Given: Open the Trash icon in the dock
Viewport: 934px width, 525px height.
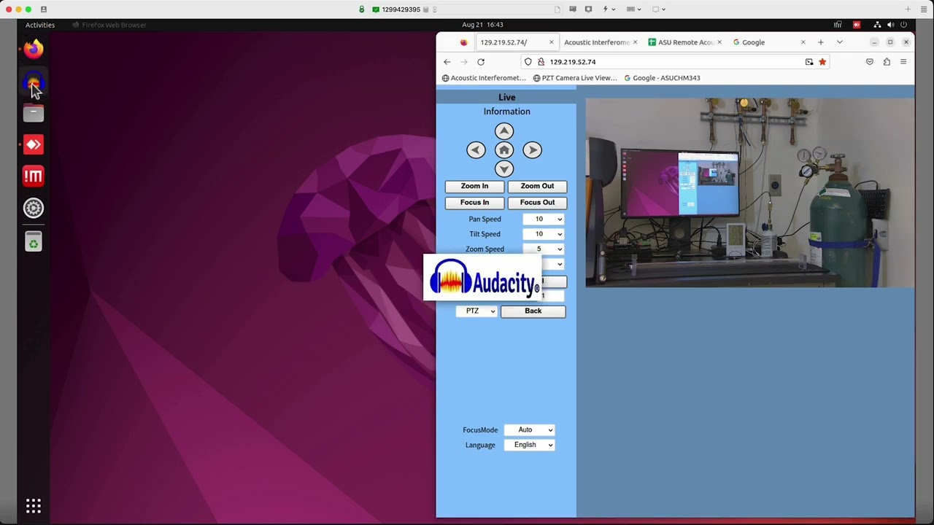Looking at the screenshot, I should pyautogui.click(x=33, y=241).
